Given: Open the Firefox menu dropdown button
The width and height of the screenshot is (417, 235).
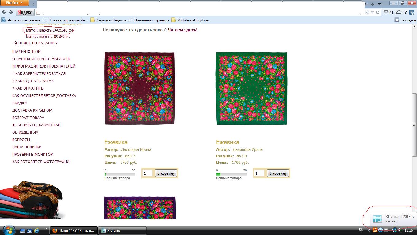Looking at the screenshot, I should [x=14, y=3].
